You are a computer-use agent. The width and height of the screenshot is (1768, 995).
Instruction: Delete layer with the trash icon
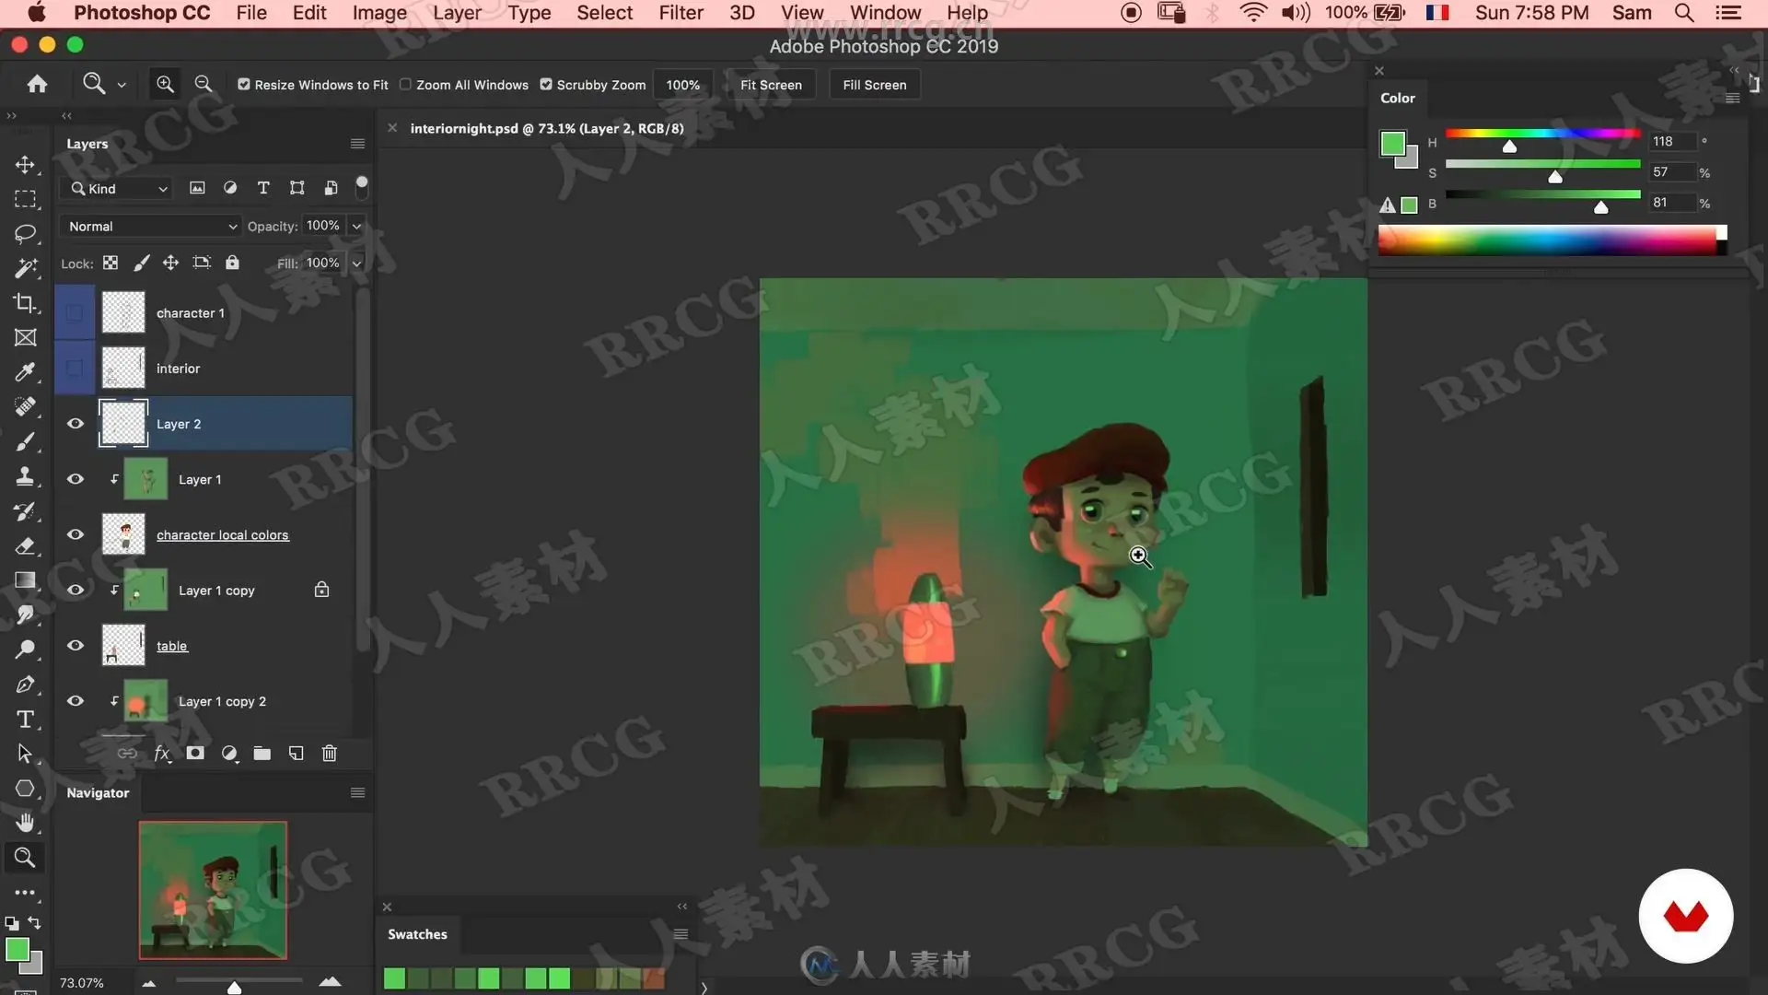coord(330,754)
